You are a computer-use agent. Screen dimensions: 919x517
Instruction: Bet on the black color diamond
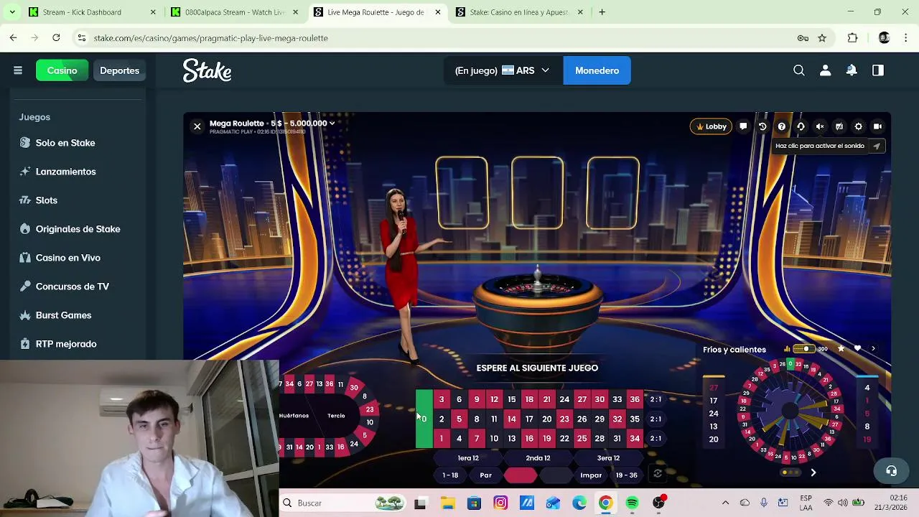pyautogui.click(x=555, y=475)
